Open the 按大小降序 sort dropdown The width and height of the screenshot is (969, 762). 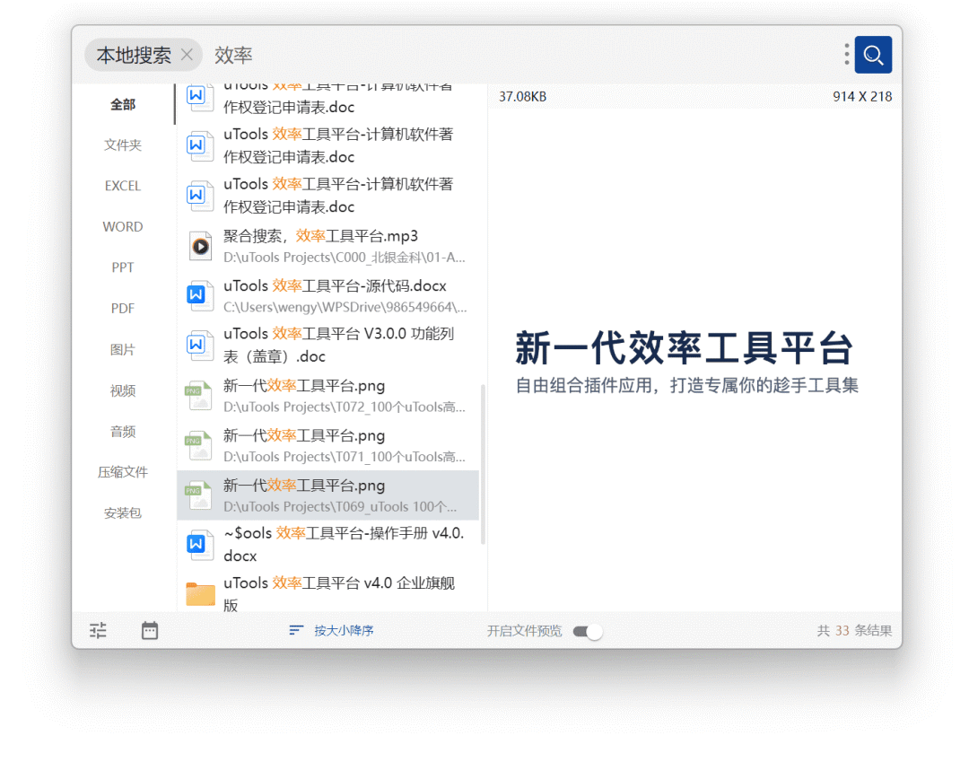coord(344,630)
